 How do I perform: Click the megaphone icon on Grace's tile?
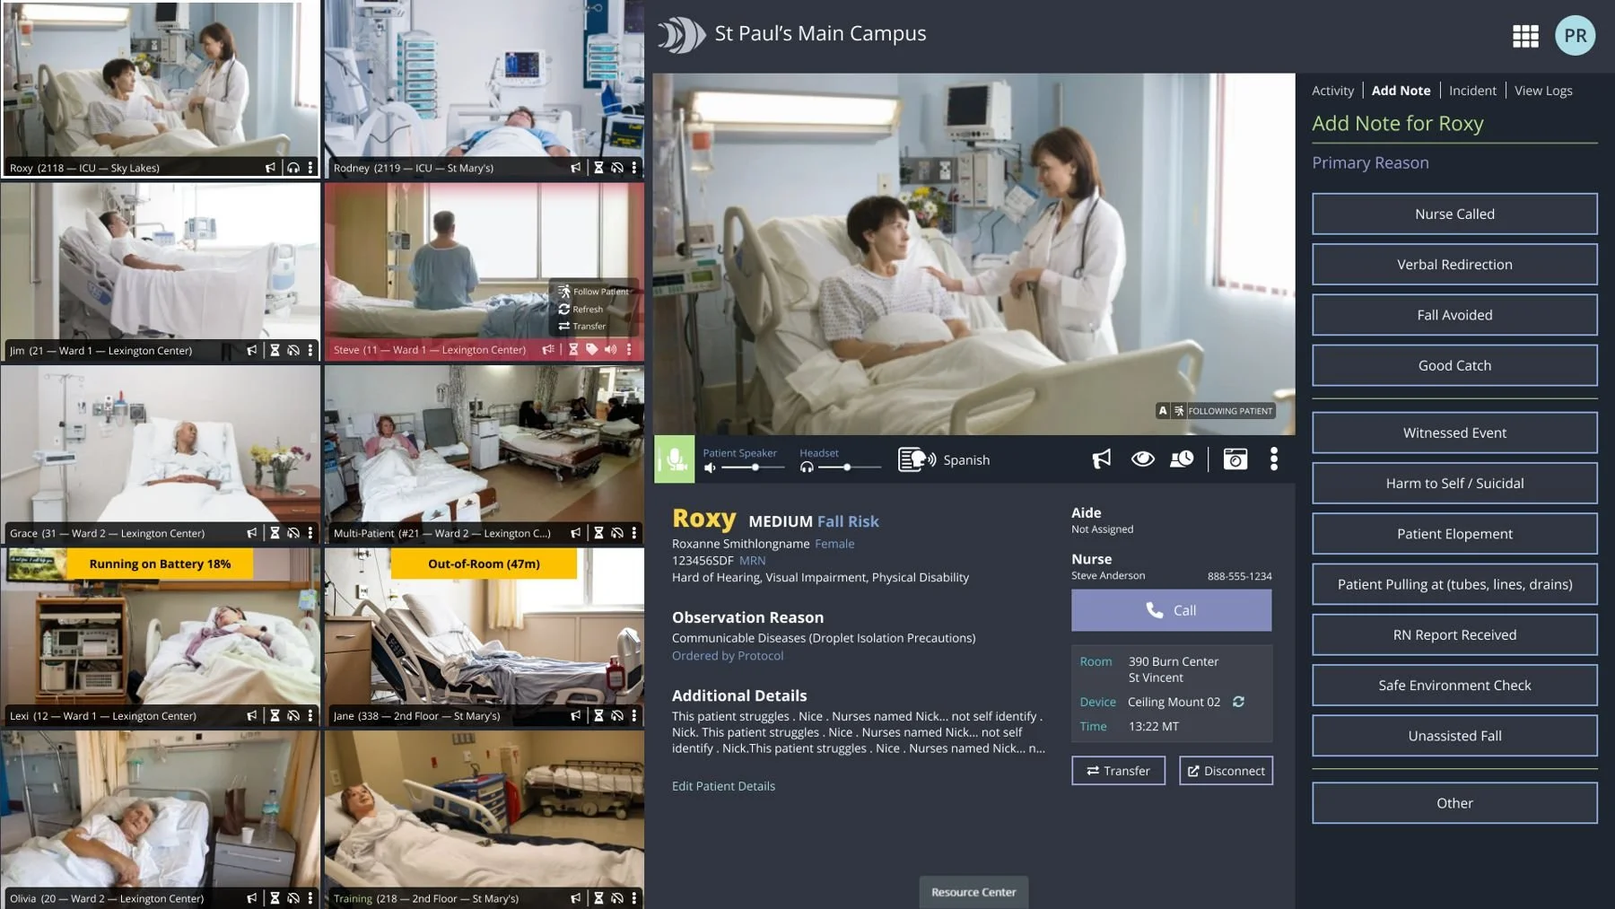(252, 533)
